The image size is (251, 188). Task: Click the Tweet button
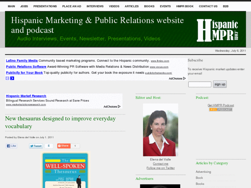coord(36,146)
